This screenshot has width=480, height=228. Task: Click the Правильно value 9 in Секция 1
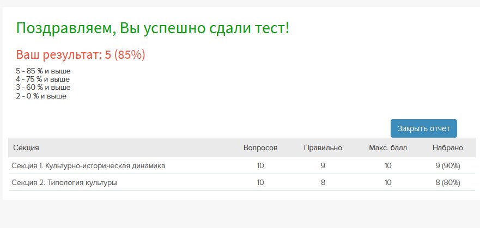(x=323, y=165)
